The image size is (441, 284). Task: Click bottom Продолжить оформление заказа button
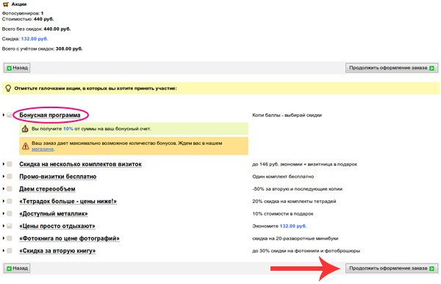point(392,269)
